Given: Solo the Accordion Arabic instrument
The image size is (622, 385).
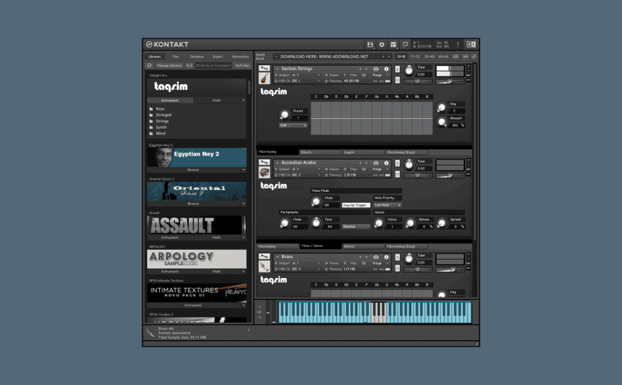Looking at the screenshot, I should click(397, 163).
